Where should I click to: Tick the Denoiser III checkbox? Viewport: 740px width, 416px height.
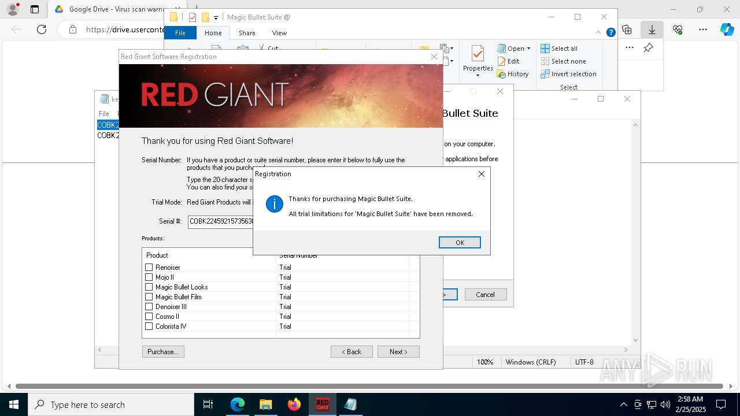[x=149, y=307]
